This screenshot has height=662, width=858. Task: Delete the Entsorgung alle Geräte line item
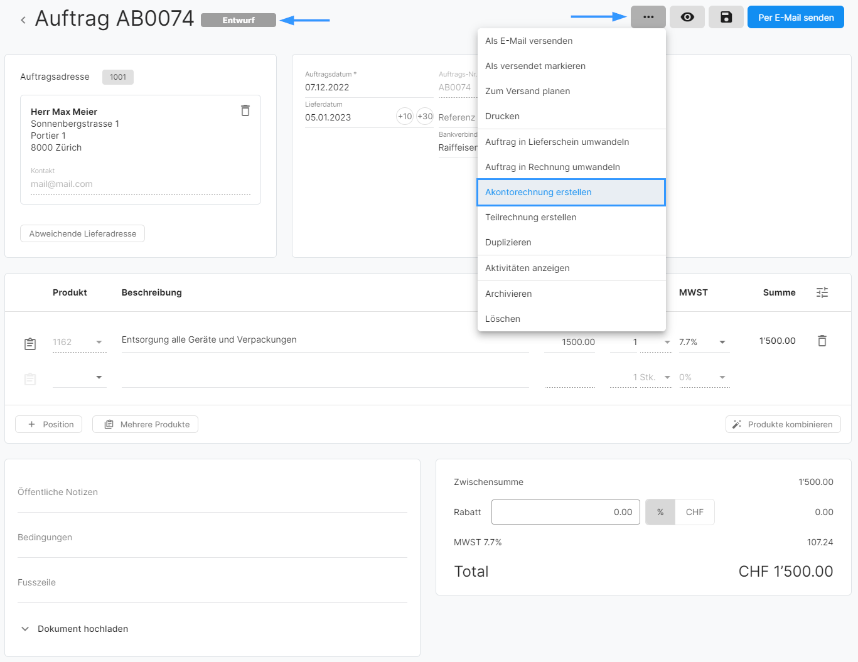822,341
